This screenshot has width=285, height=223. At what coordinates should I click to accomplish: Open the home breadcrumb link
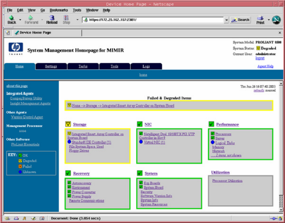pos(143,75)
